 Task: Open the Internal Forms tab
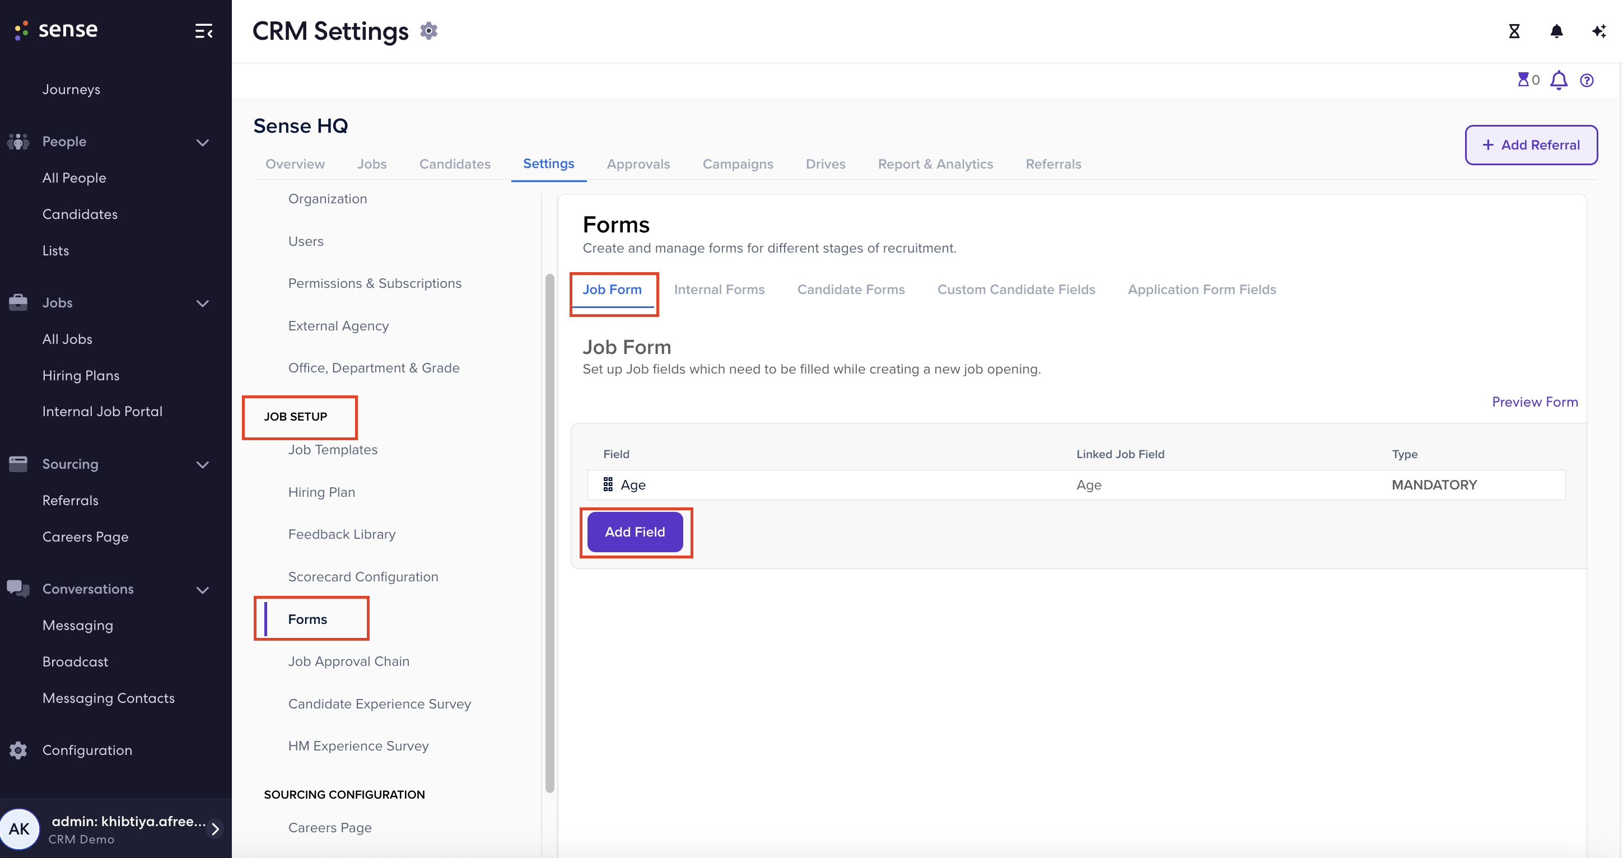click(719, 290)
